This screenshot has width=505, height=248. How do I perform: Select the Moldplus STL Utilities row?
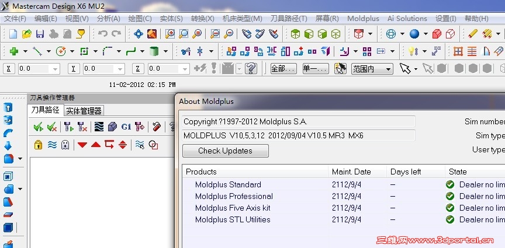click(343, 219)
